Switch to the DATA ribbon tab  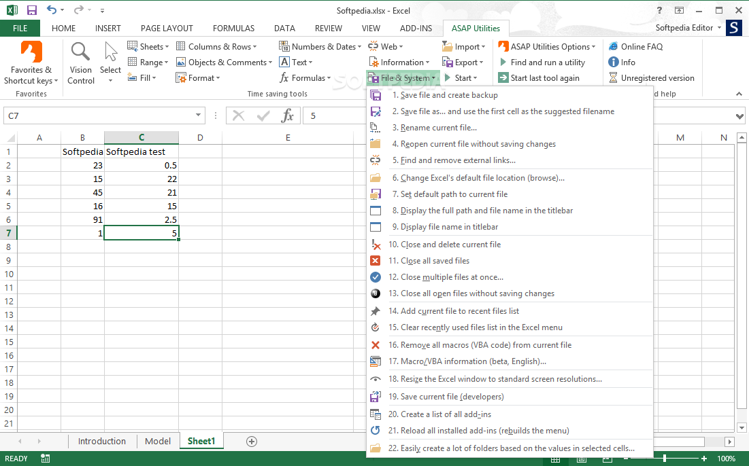(284, 28)
